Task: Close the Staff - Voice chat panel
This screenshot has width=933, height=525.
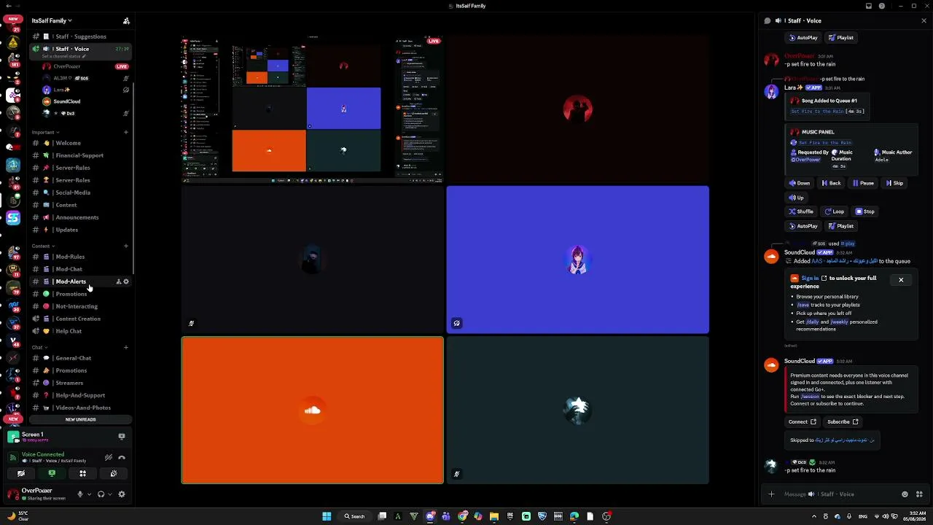Action: point(924,20)
